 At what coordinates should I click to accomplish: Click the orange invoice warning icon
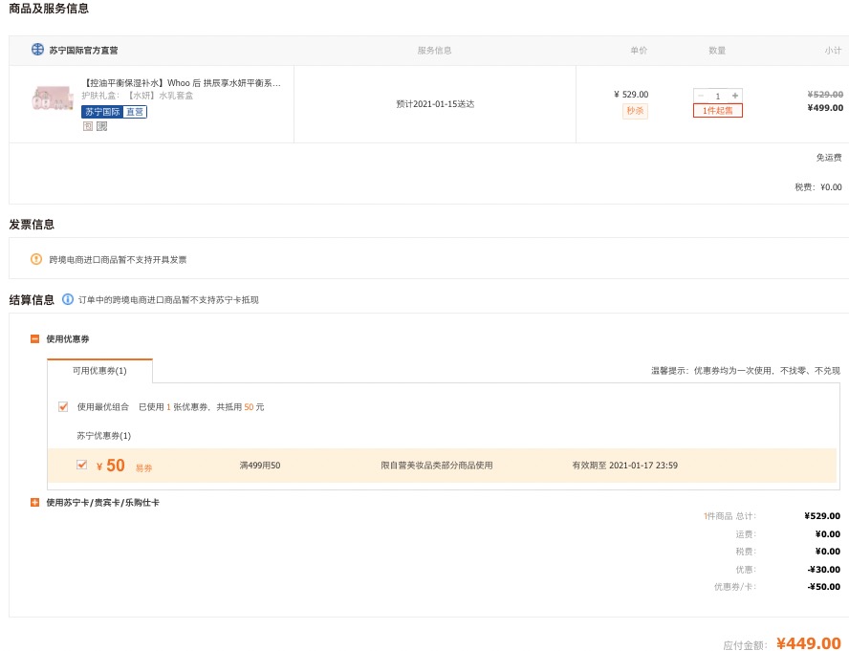[36, 259]
